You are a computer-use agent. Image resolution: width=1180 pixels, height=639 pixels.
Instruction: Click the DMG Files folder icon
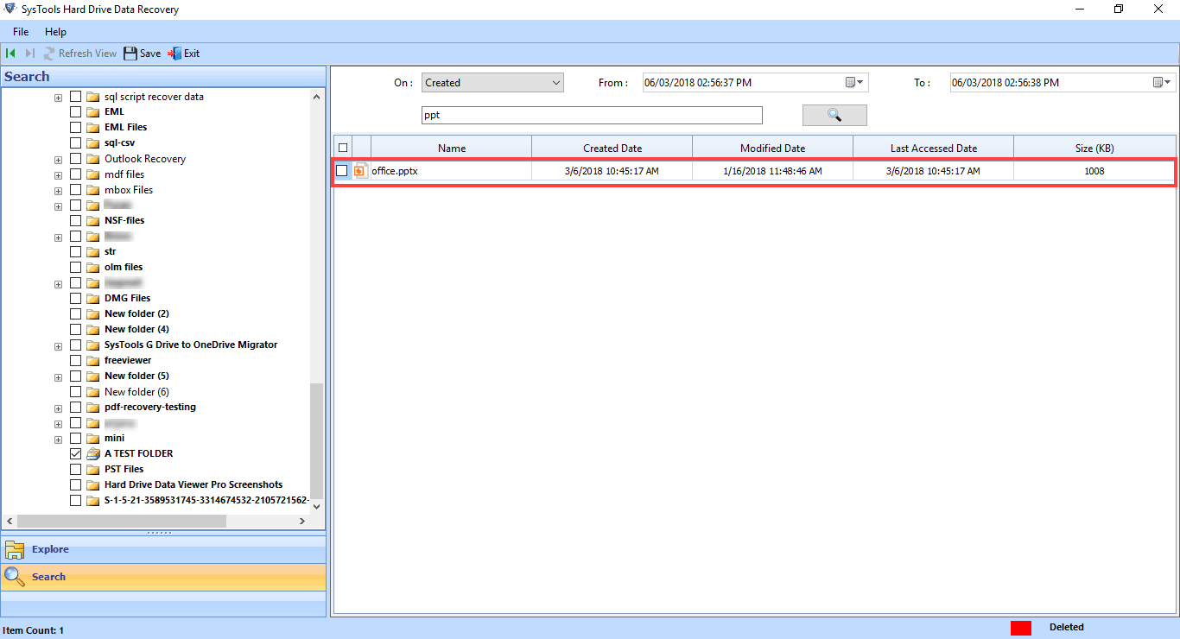pos(93,299)
